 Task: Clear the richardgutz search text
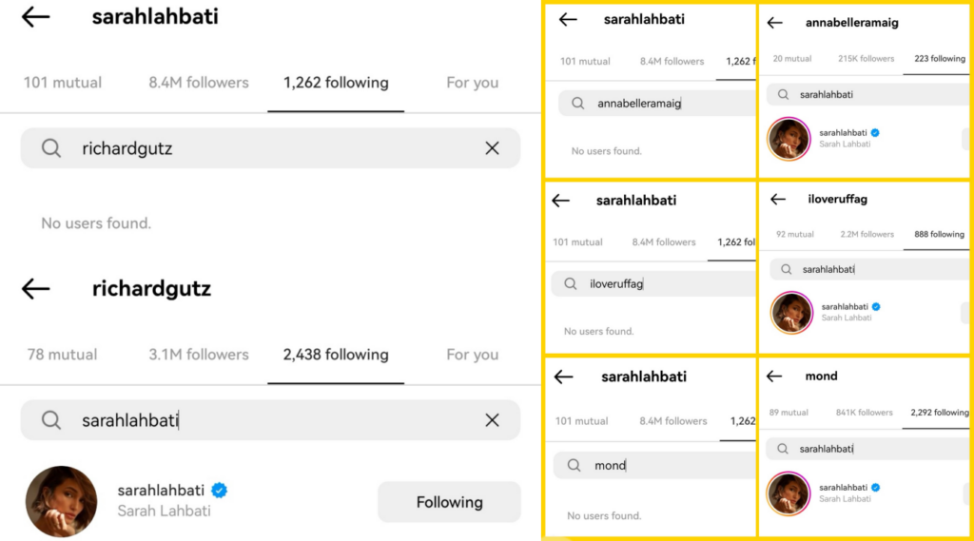tap(492, 148)
